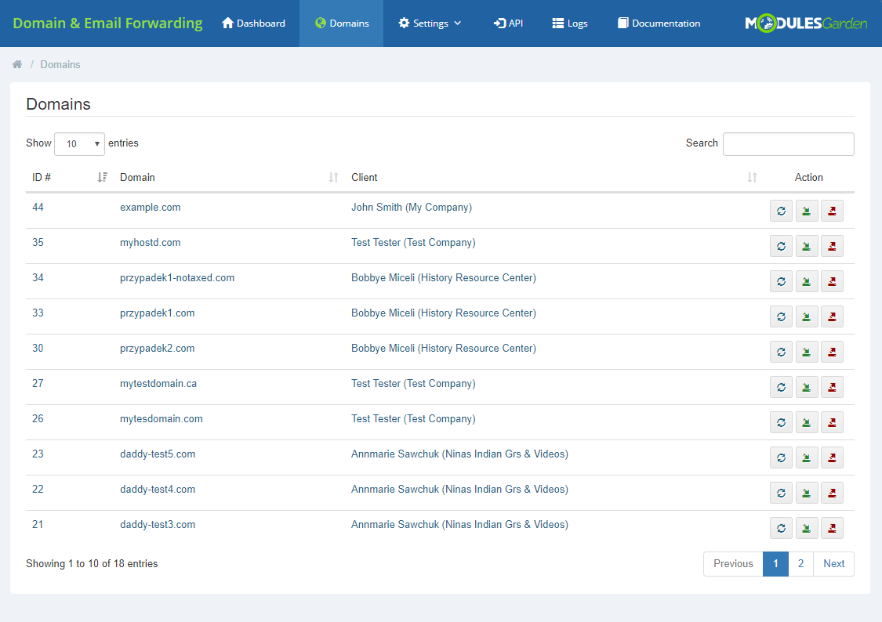Screen dimensions: 882x622
Task: Refresh the daddy-test5.com domain
Action: [x=781, y=458]
